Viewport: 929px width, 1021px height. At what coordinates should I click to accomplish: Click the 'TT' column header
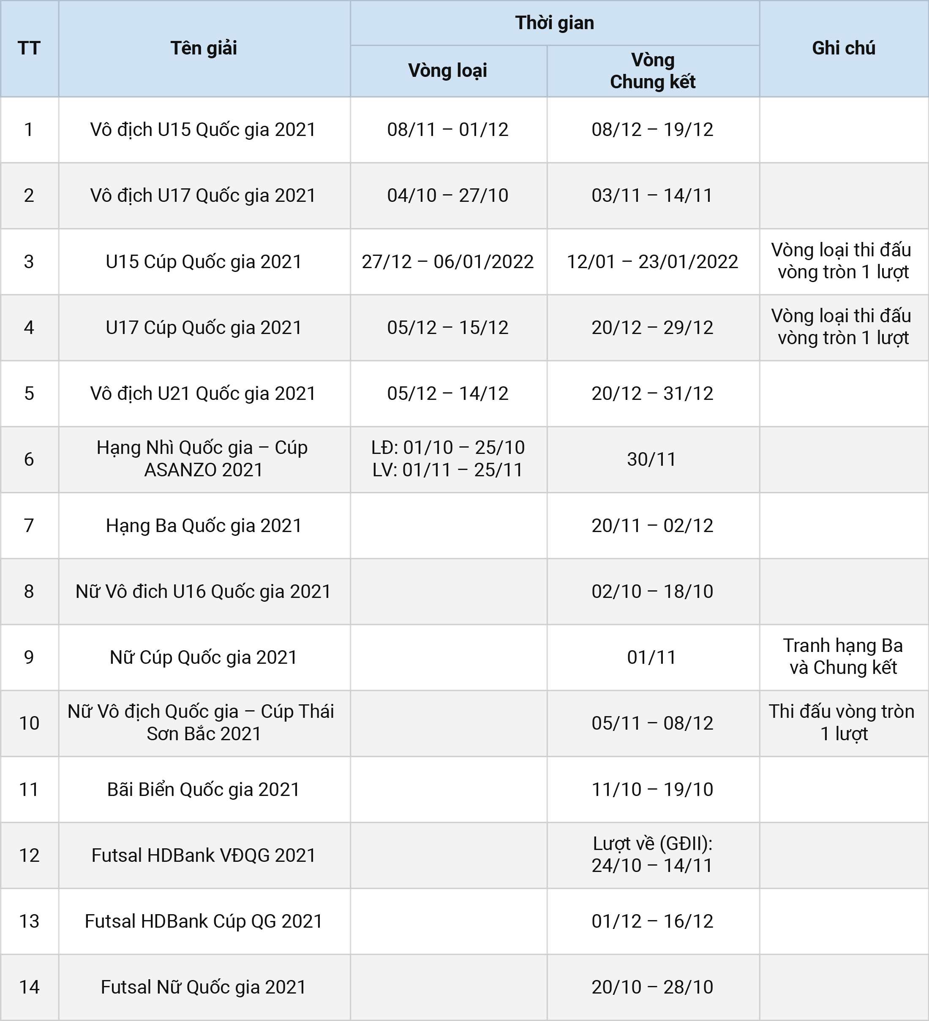pos(29,48)
